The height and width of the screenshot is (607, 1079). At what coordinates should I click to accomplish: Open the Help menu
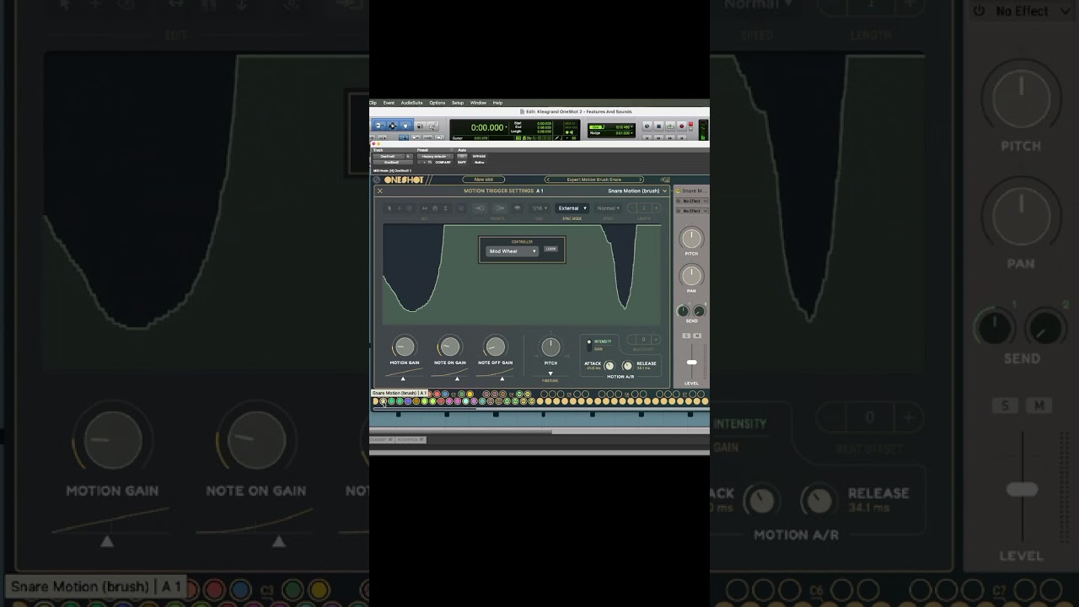point(497,103)
